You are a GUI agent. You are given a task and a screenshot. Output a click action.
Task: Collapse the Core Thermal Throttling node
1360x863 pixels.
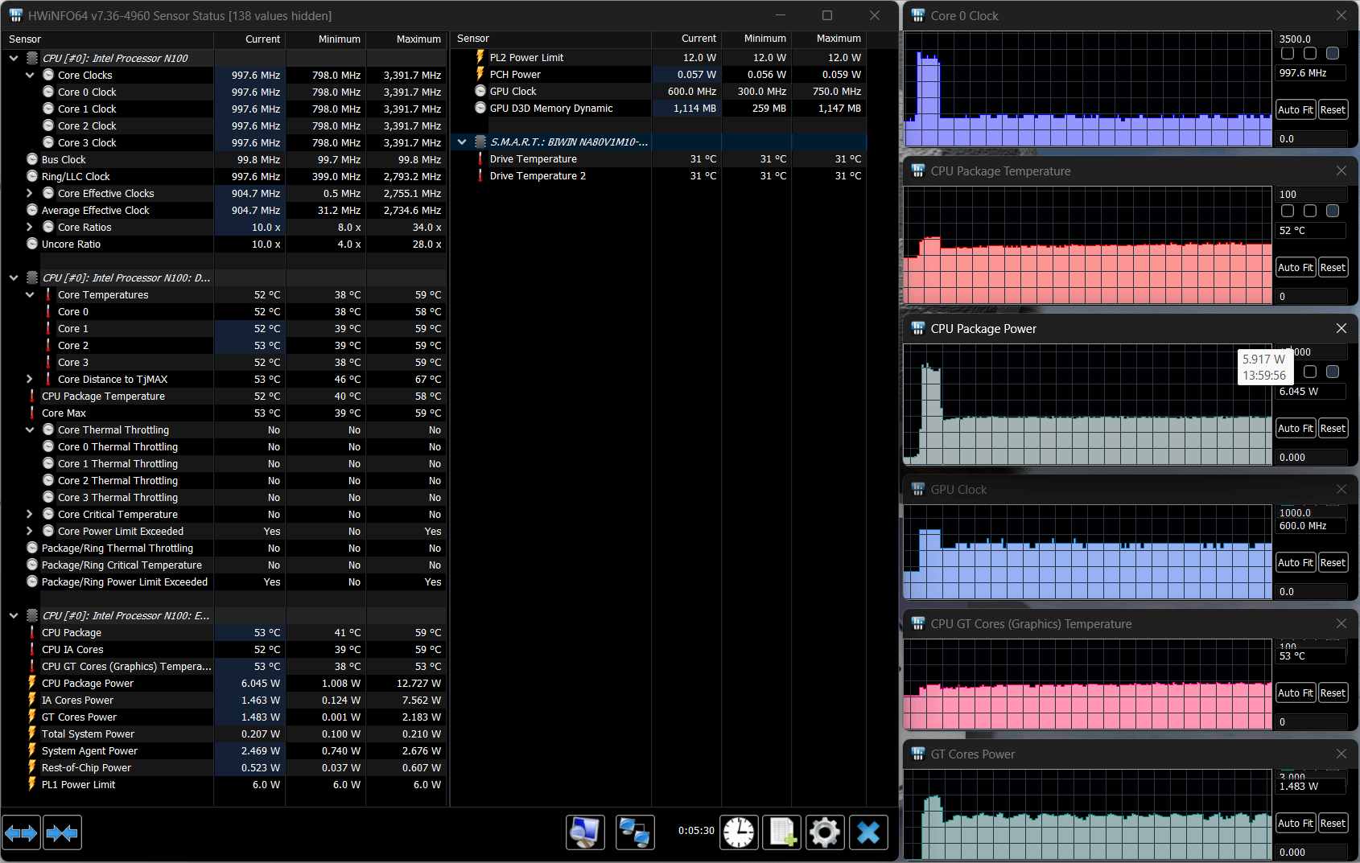tap(30, 429)
